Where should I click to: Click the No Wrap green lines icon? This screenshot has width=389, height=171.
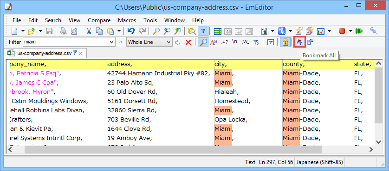pyautogui.click(x=218, y=31)
